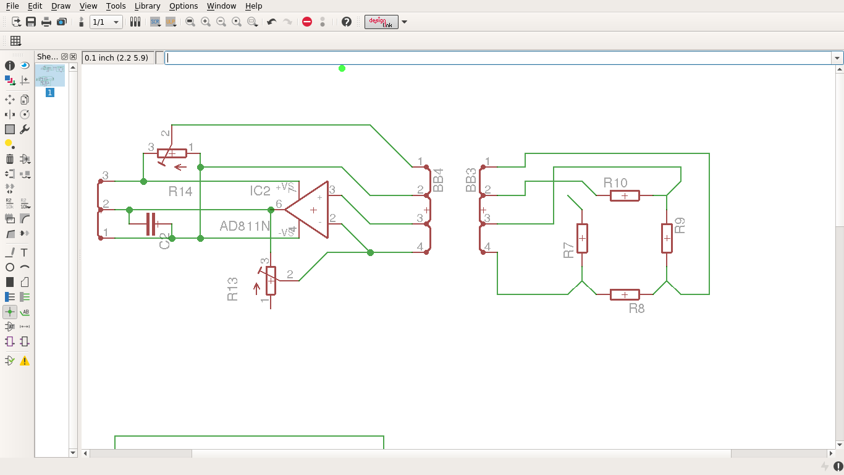Click the Zoom select dropdown icon
The width and height of the screenshot is (844, 475).
[x=252, y=22]
